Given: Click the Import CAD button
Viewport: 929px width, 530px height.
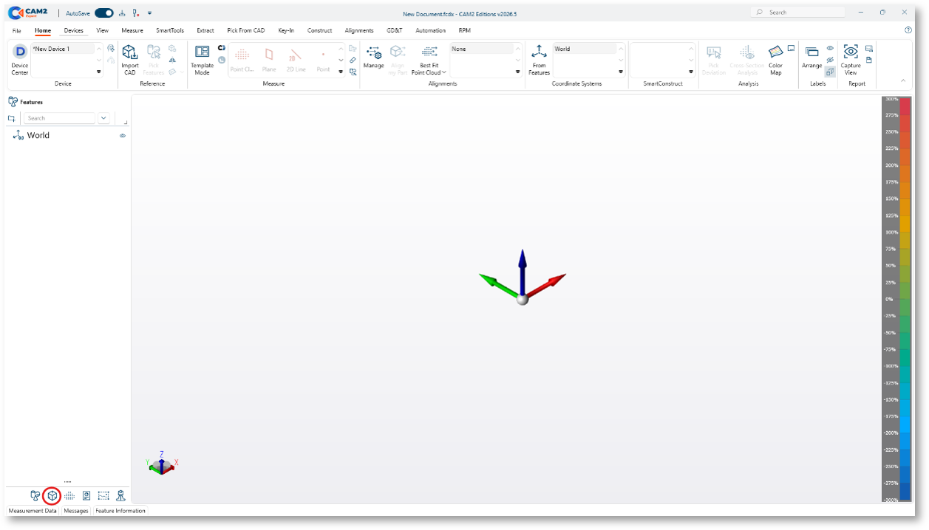Looking at the screenshot, I should (x=130, y=59).
